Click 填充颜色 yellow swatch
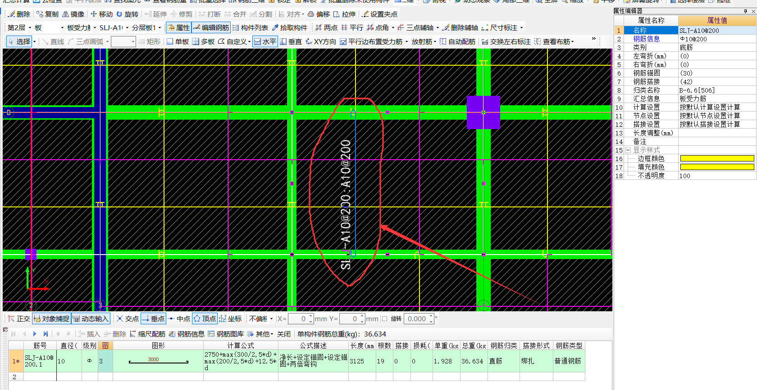Image resolution: width=757 pixels, height=390 pixels. point(717,167)
